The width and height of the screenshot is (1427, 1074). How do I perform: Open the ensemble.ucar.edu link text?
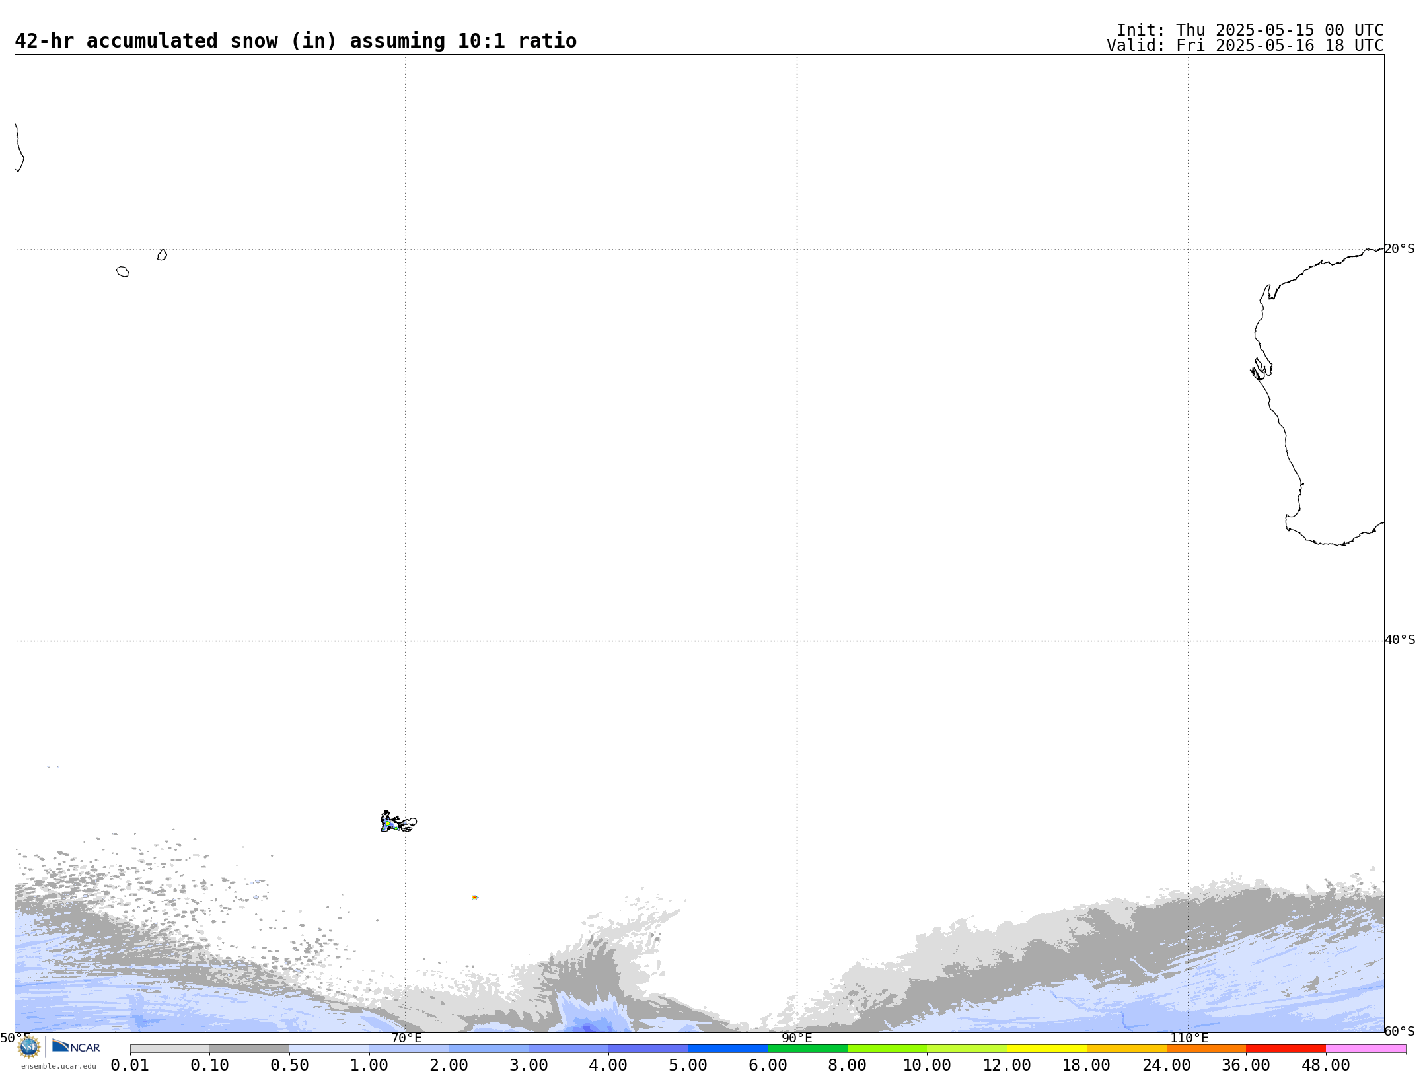click(59, 1066)
